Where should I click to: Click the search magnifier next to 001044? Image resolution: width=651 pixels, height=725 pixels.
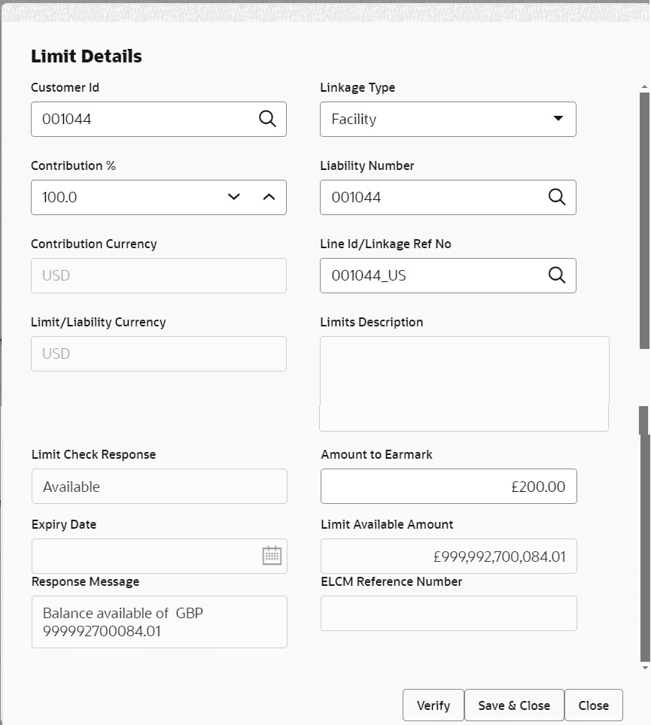pyautogui.click(x=267, y=119)
